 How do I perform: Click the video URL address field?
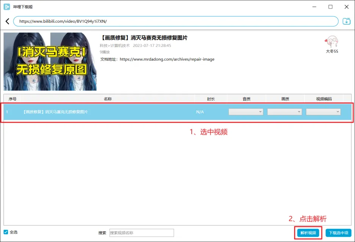point(175,21)
